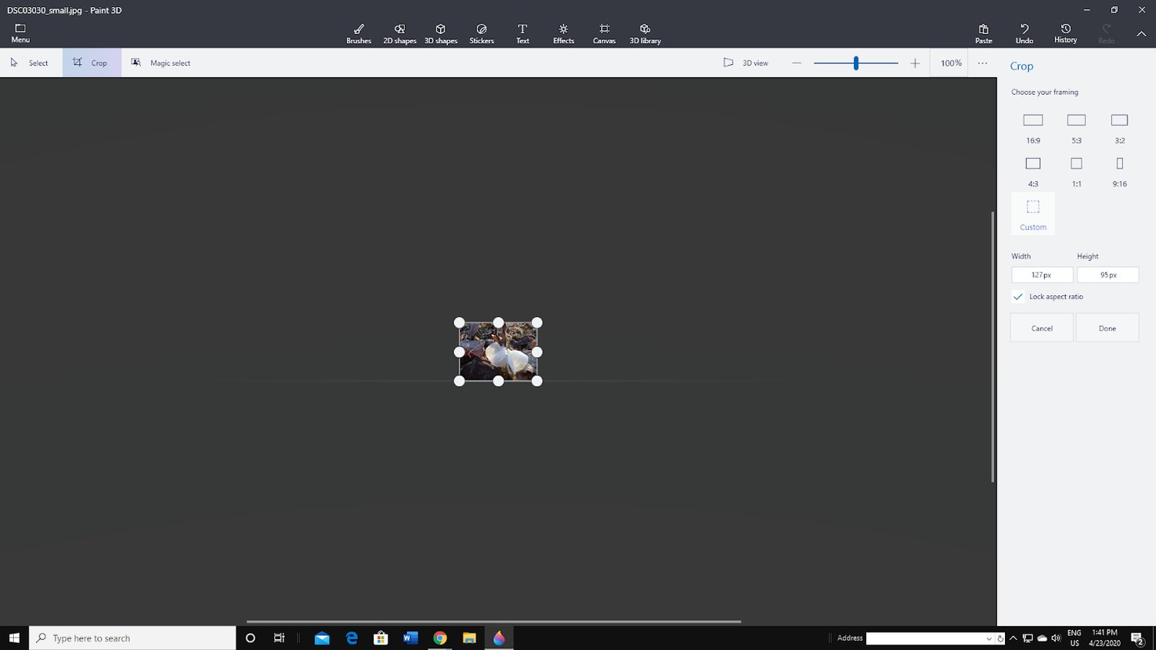The image size is (1156, 650).
Task: Open the 3D shapes tool
Action: (x=441, y=33)
